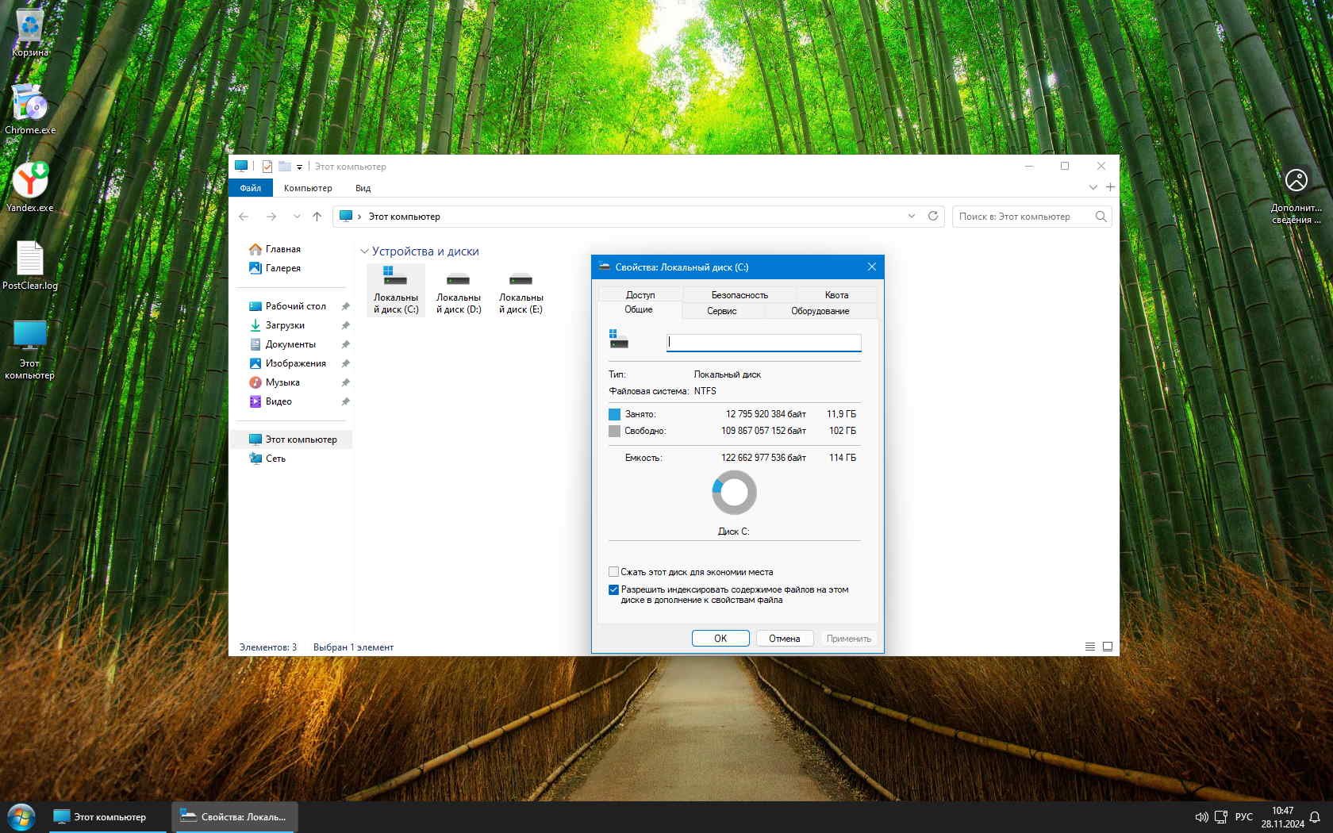Click the disk label text field
1333x833 pixels.
pos(763,342)
